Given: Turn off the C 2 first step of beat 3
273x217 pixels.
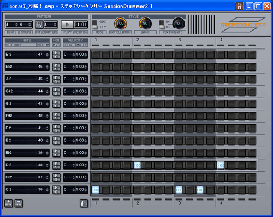Looking at the screenshot, I should pos(179,190).
